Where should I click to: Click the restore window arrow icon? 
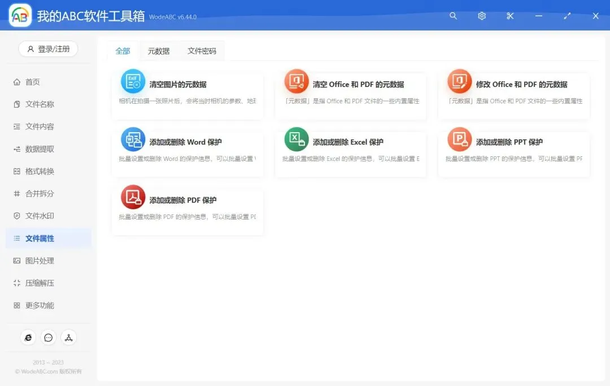[x=567, y=16]
